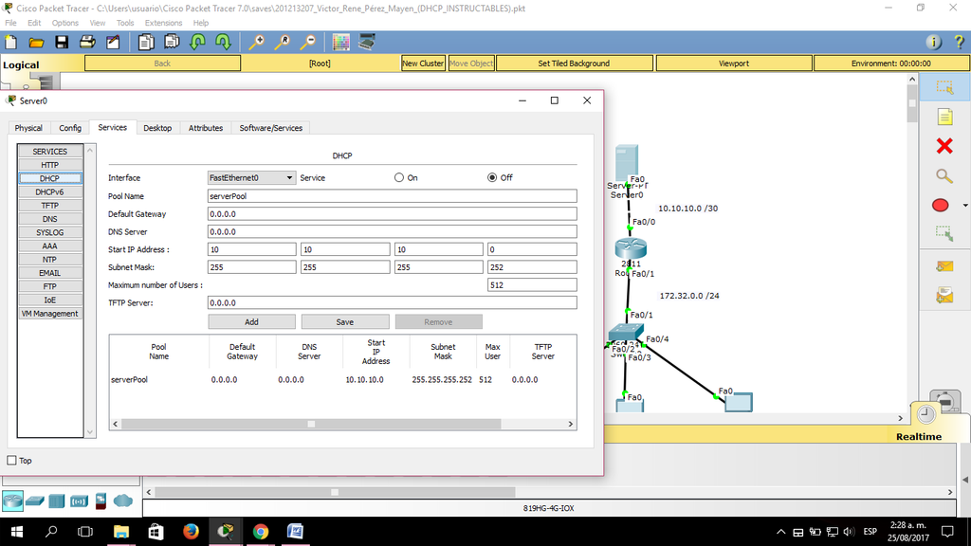
Task: Click the Zoom Out magnifier icon
Action: pyautogui.click(x=307, y=42)
